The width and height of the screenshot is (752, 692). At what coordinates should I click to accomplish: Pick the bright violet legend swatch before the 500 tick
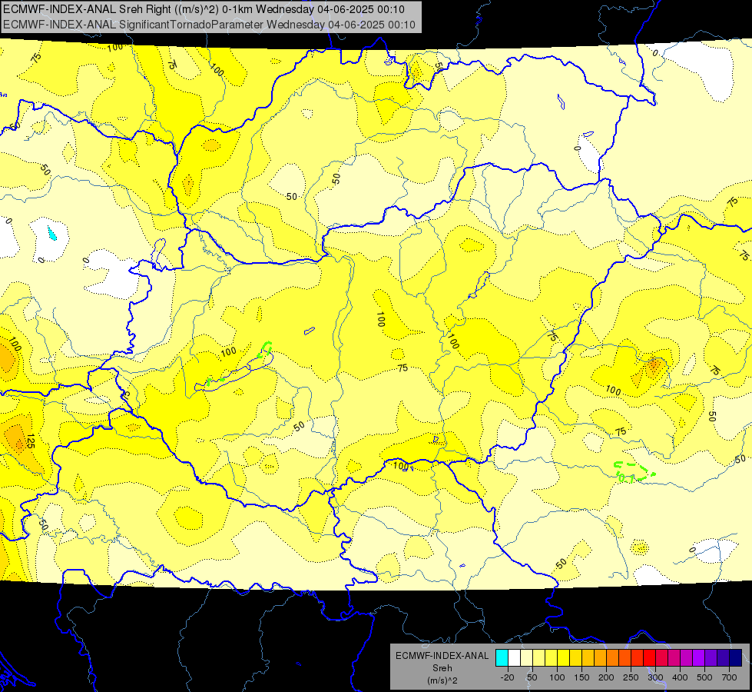coord(699,657)
